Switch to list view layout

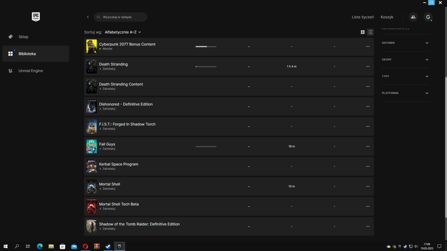pos(370,32)
